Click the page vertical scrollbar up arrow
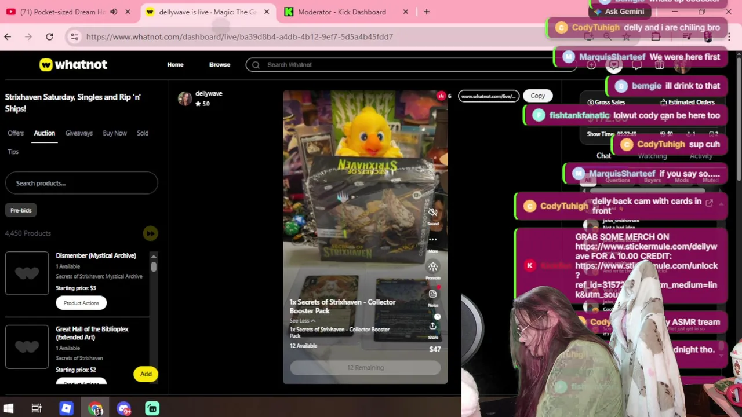 click(x=739, y=54)
